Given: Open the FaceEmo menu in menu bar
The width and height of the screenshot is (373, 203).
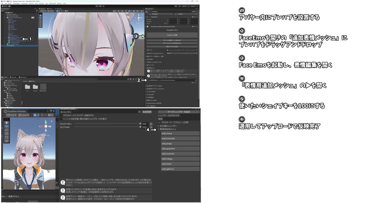Looking at the screenshot, I should (x=42, y=4).
